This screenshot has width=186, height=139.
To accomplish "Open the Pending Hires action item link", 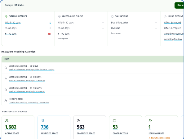I will pos(16,99).
